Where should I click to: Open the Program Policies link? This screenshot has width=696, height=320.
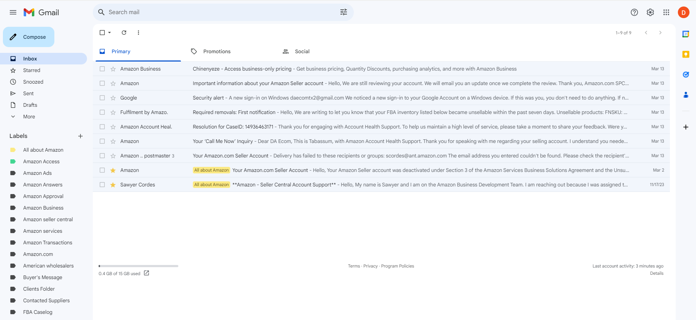(x=397, y=266)
